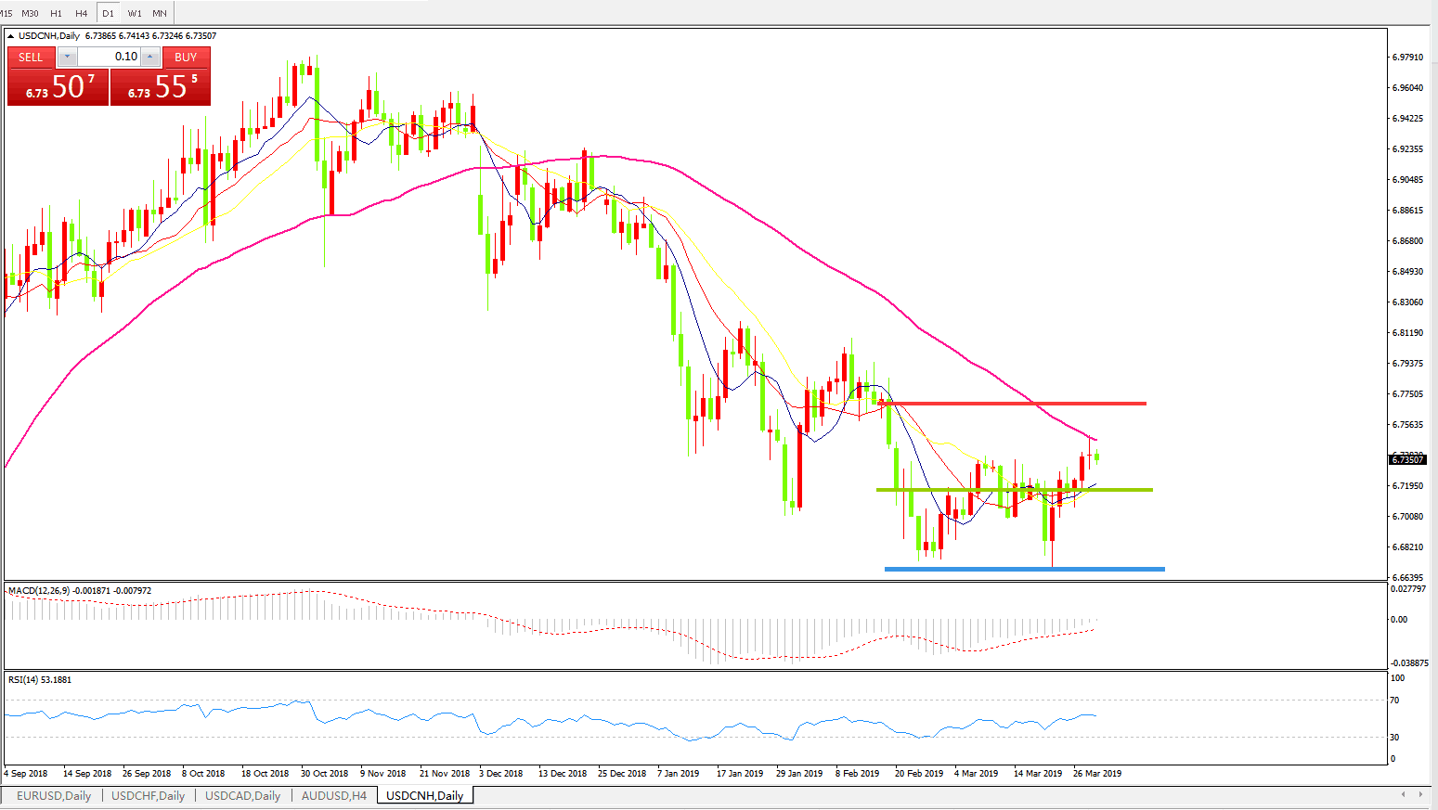Open the EURUSD,Daily chart tab
The width and height of the screenshot is (1438, 810).
click(54, 795)
